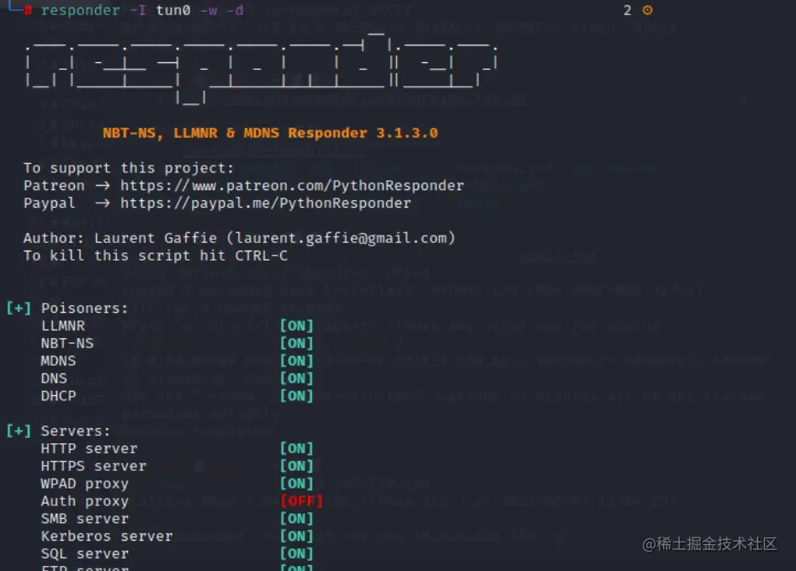The height and width of the screenshot is (571, 796).
Task: Click the 'Poisoners:' section heading
Action: click(84, 308)
